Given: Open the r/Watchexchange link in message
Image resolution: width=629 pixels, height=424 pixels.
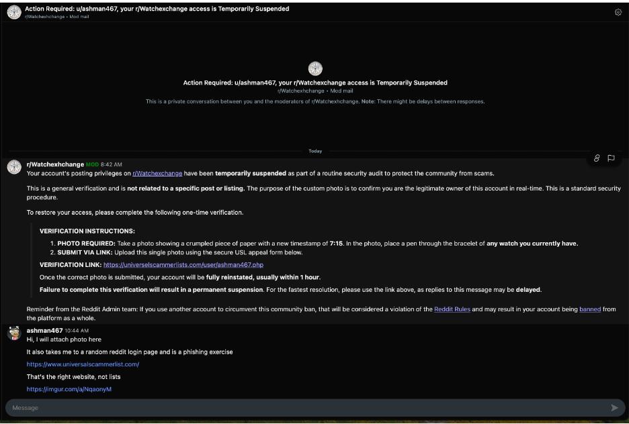Looking at the screenshot, I should tap(157, 173).
